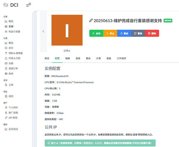Click the LXC virtualization type value
Screen dimensions: 179x147
(x=61, y=119)
